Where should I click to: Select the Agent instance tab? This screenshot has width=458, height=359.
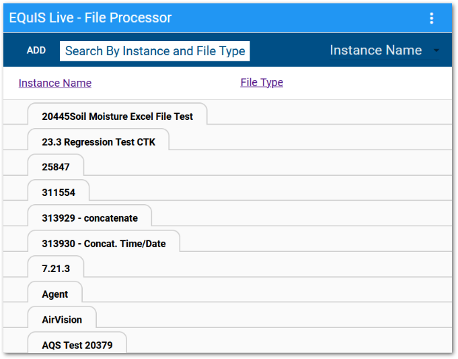[55, 292]
